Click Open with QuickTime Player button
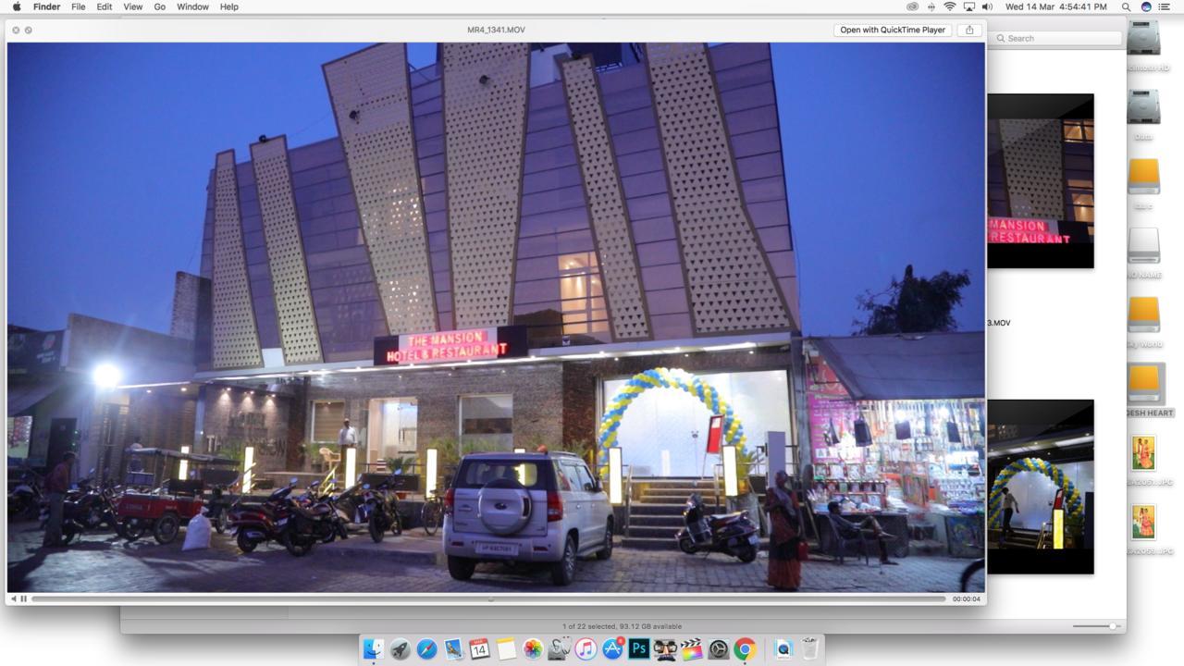 pyautogui.click(x=893, y=30)
